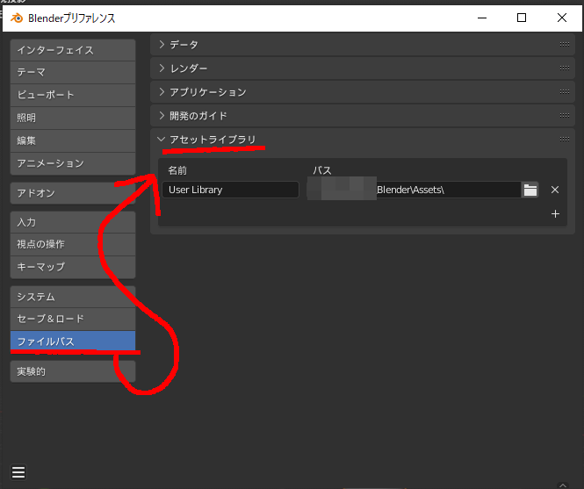Image resolution: width=584 pixels, height=489 pixels.
Task: Click the 名前 column label
Action: pos(177,170)
